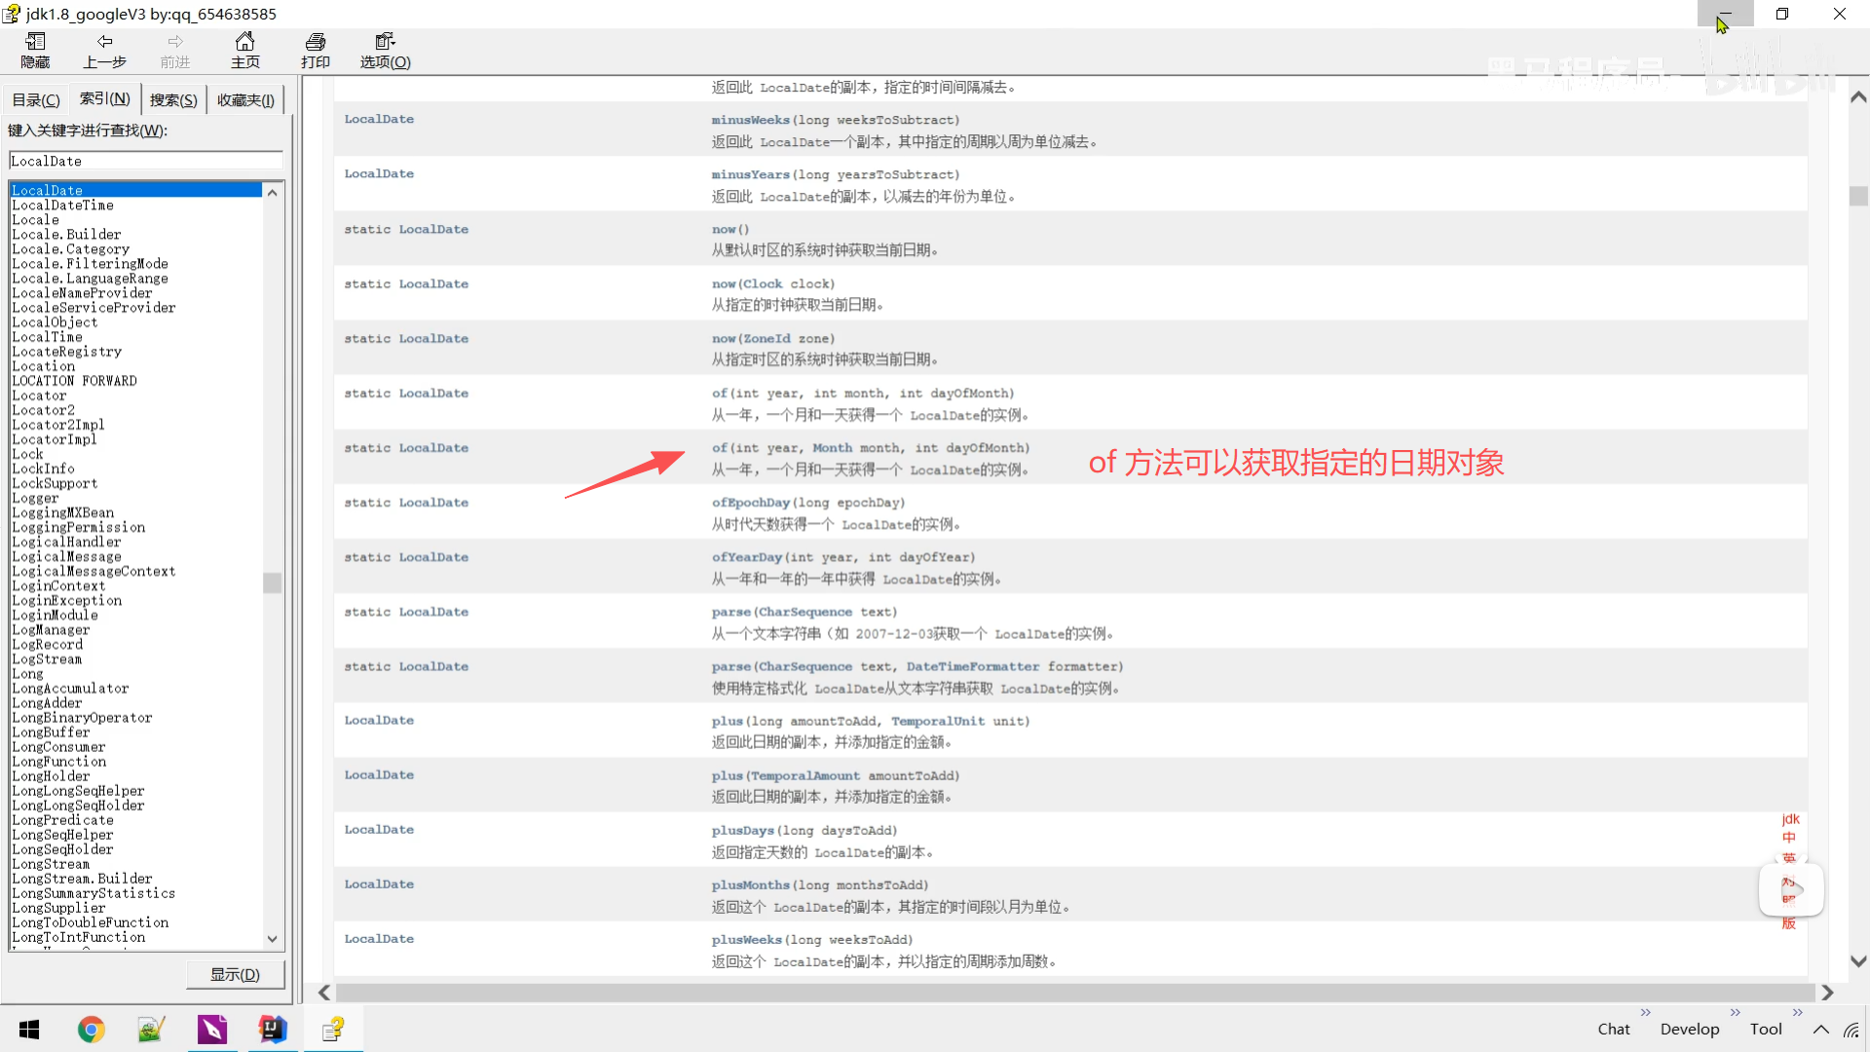Viewport: 1870px width, 1052px height.
Task: Open the ofEpochDay method link
Action: pyautogui.click(x=750, y=503)
